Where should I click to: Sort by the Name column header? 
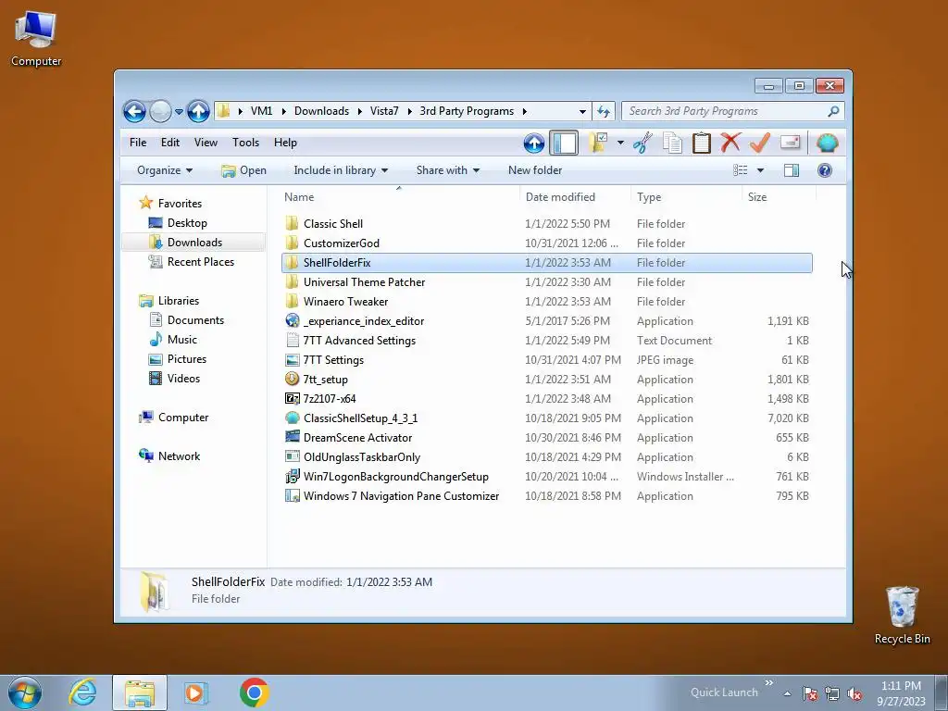(x=399, y=197)
